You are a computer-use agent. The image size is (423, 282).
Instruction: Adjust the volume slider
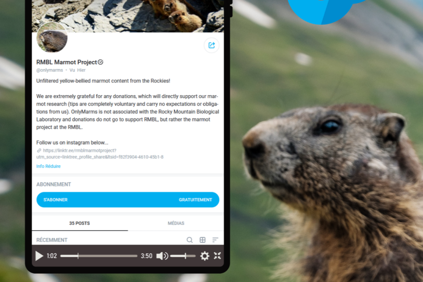[x=183, y=256]
